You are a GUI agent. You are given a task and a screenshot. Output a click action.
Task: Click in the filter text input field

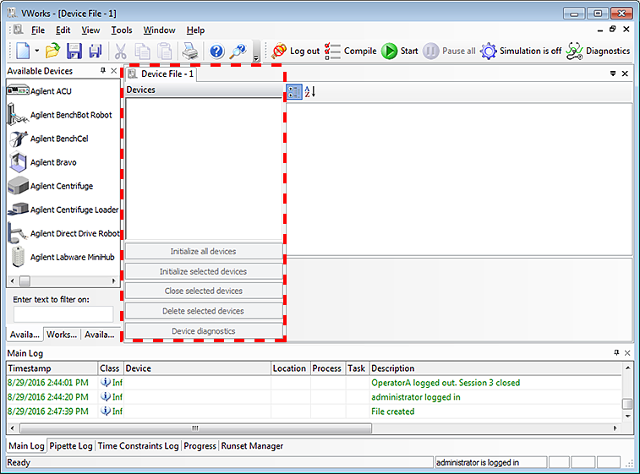coord(63,314)
